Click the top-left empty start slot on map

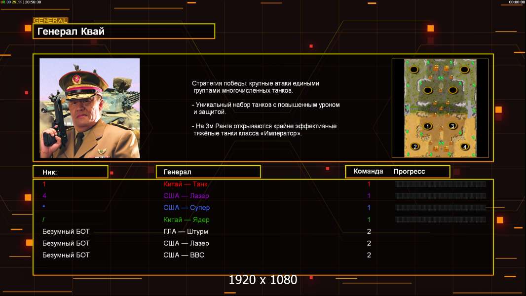point(415,70)
